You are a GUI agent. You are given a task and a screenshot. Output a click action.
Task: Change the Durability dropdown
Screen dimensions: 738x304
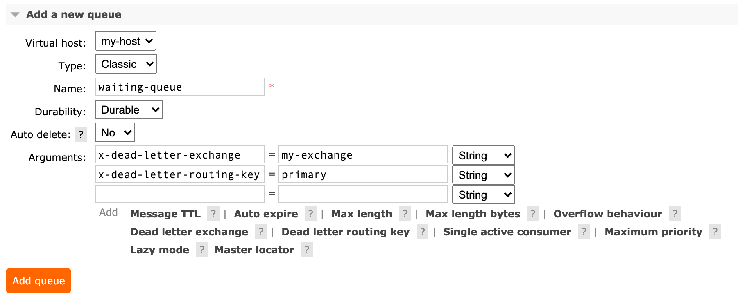(x=129, y=110)
